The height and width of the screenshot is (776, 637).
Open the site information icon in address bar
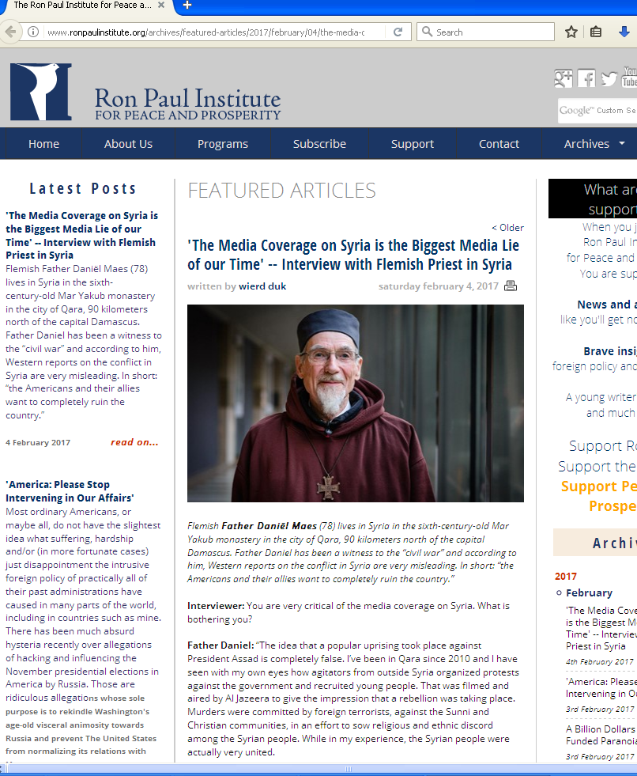pyautogui.click(x=33, y=32)
